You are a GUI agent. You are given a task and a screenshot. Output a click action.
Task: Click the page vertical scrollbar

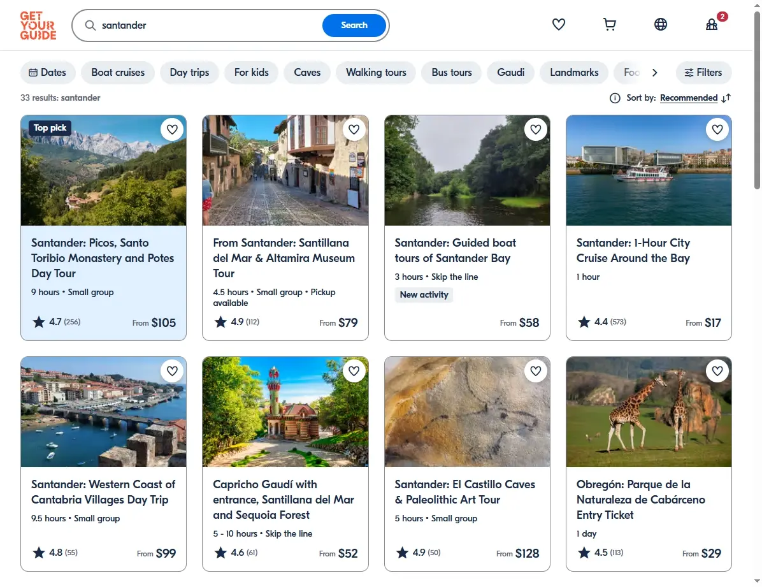757,99
